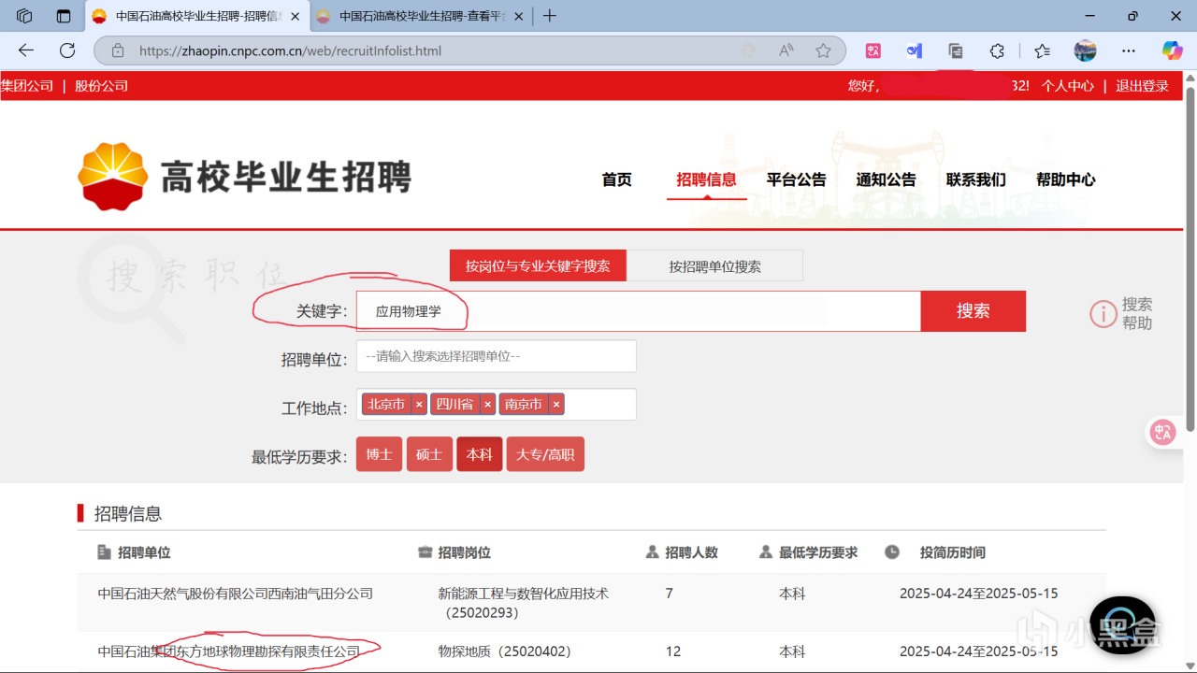Open the 招聘单位 selection dropdown
1197x673 pixels.
point(497,356)
